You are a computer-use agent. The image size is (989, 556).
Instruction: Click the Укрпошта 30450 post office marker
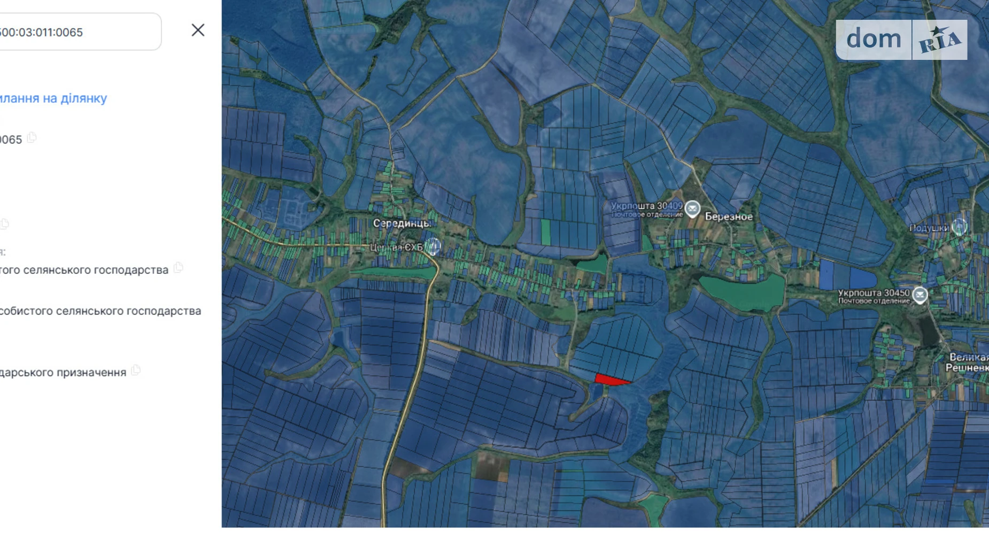click(920, 295)
